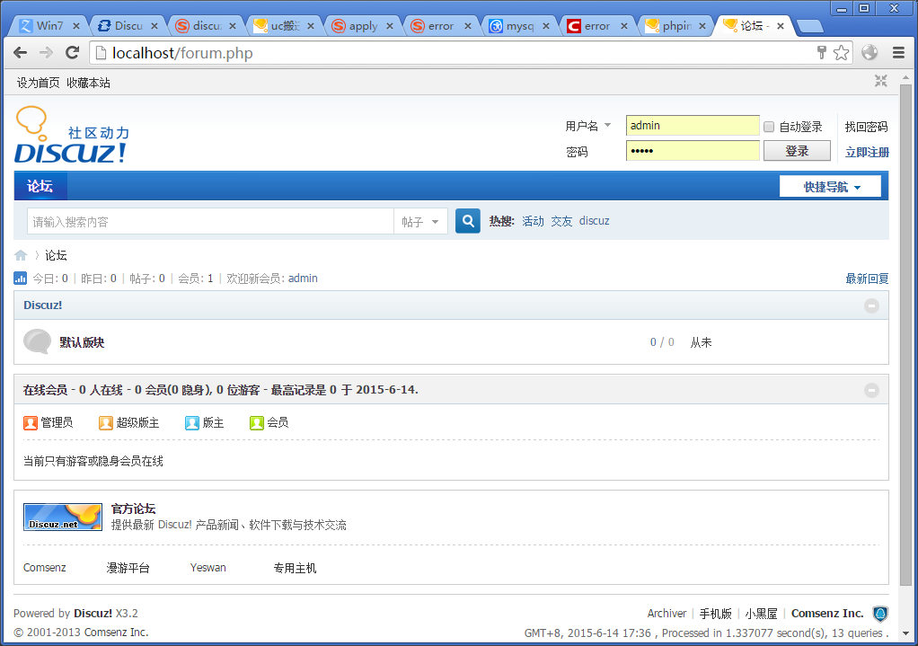Screen dimensions: 918x646
Task: Click the browser reload button
Action: [73, 53]
